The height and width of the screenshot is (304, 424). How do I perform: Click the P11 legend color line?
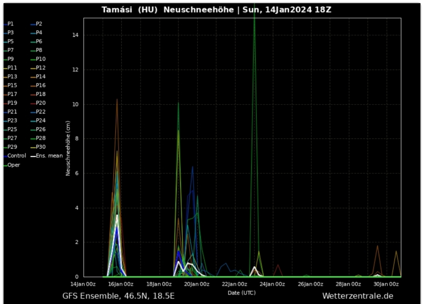pos(5,68)
